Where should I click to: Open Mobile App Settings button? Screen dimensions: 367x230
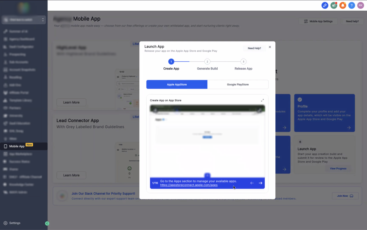pos(318,21)
